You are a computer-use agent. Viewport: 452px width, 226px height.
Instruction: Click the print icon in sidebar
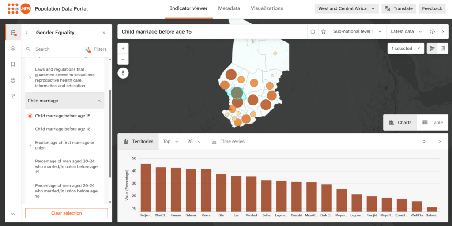pos(13,80)
